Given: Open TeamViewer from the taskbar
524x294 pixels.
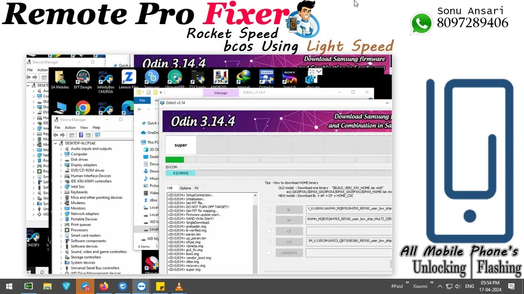Looking at the screenshot, I should (141, 286).
